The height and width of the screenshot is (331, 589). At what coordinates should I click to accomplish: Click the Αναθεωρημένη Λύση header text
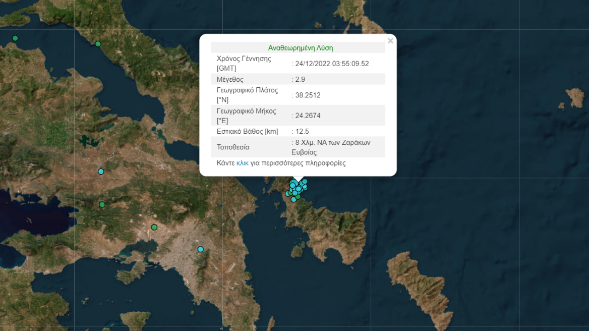tap(300, 47)
